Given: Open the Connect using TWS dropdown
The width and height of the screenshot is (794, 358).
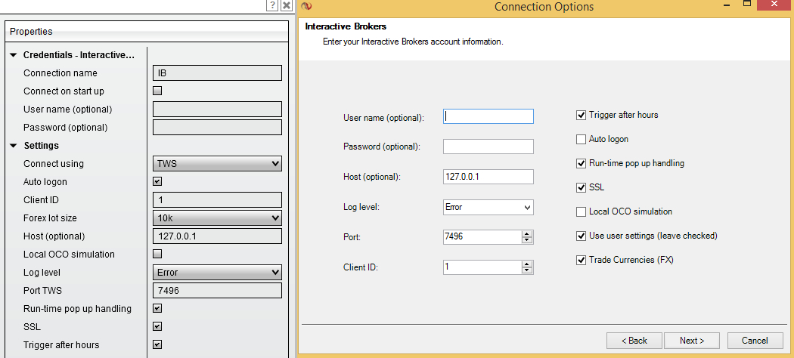Looking at the screenshot, I should point(217,164).
